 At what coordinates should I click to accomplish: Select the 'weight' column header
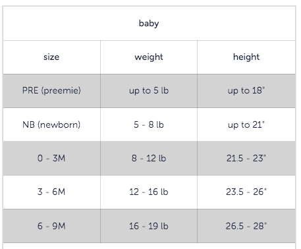(x=149, y=57)
